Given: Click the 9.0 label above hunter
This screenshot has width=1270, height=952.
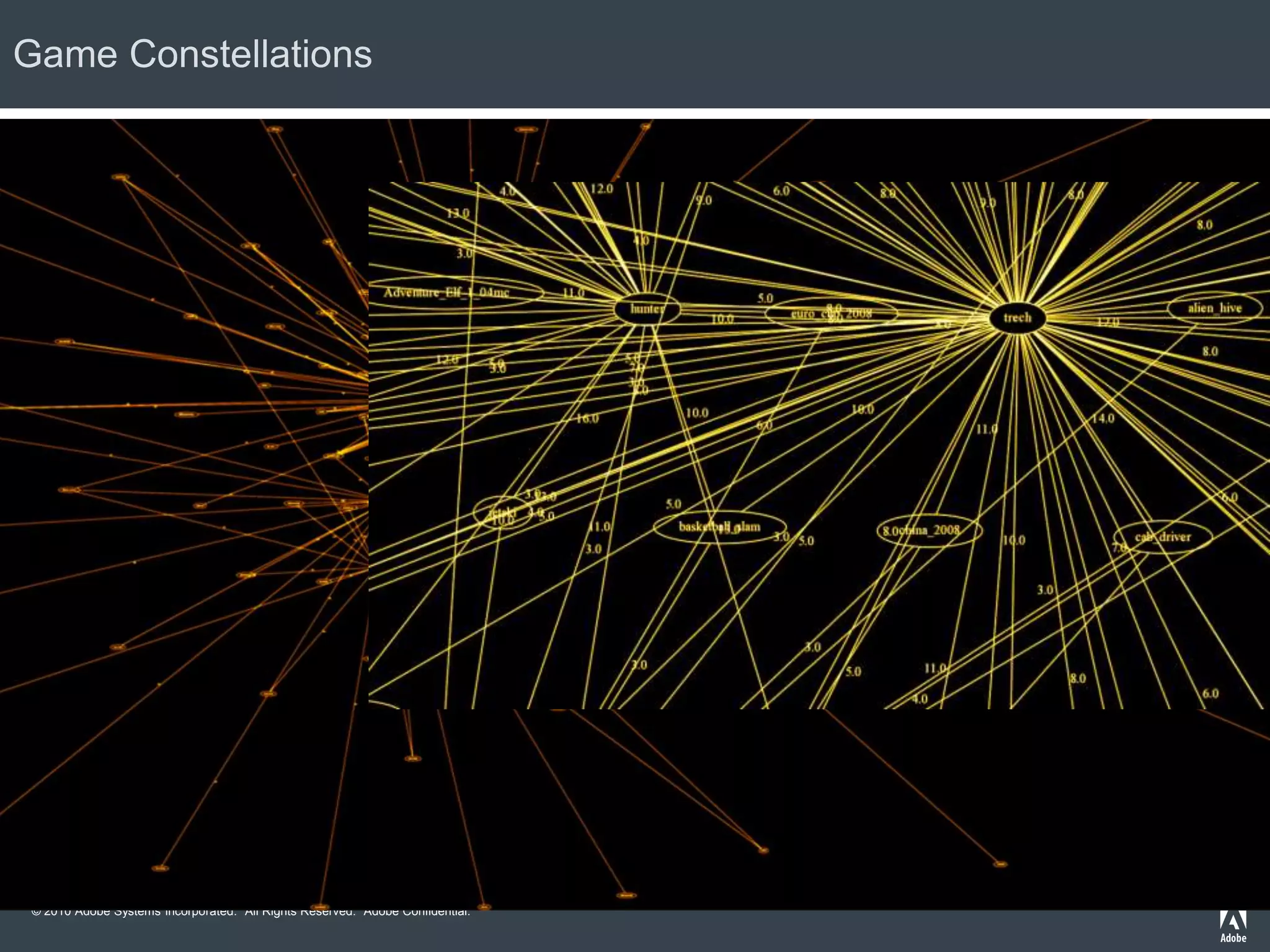Looking at the screenshot, I should pyautogui.click(x=703, y=200).
